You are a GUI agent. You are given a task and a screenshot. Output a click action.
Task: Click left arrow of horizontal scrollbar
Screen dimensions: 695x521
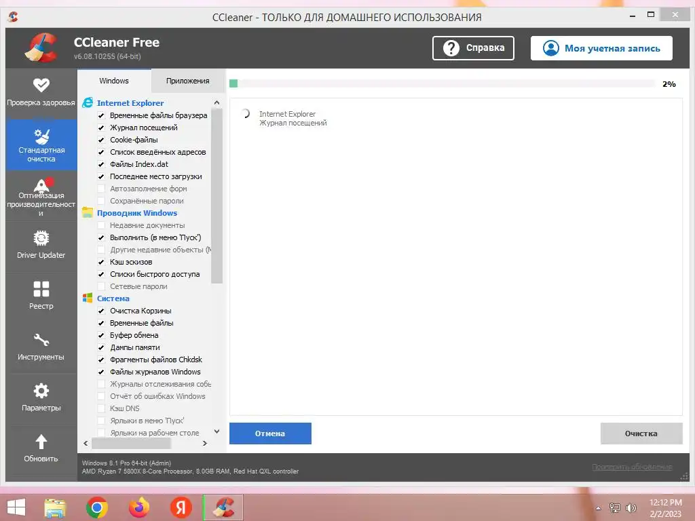point(86,443)
